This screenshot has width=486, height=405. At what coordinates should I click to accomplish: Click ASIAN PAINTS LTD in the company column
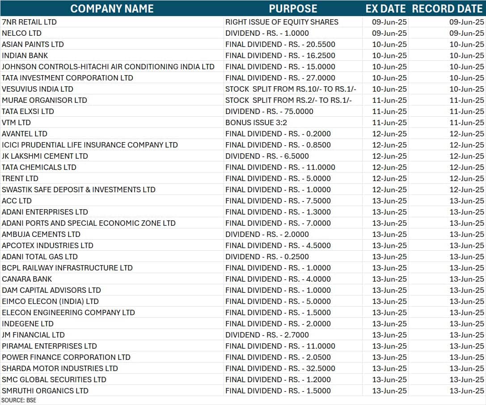click(x=33, y=44)
